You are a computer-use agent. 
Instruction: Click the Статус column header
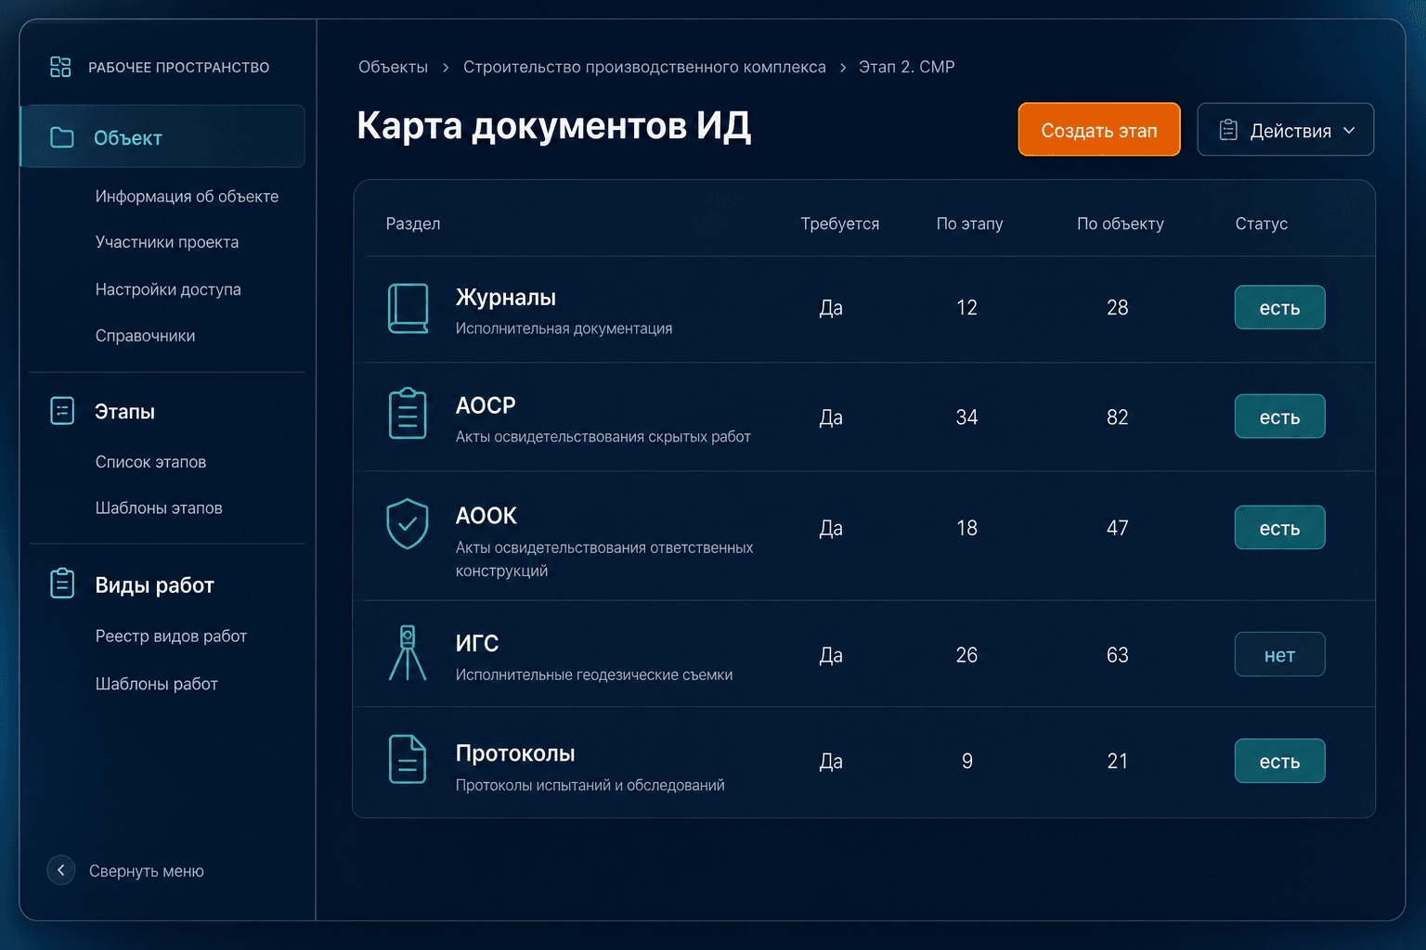[x=1261, y=224]
